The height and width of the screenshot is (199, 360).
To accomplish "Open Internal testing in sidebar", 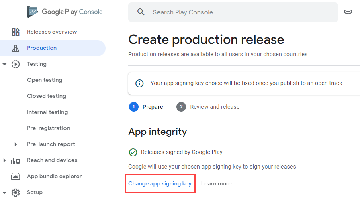I will pos(47,112).
